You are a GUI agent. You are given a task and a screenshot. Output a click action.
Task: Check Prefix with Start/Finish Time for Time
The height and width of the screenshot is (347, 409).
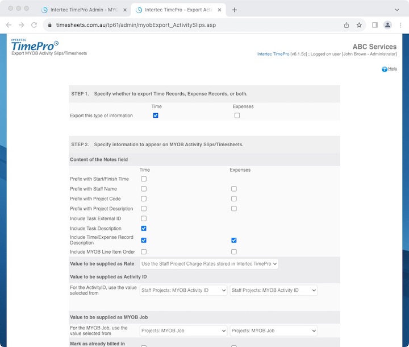[x=144, y=179]
